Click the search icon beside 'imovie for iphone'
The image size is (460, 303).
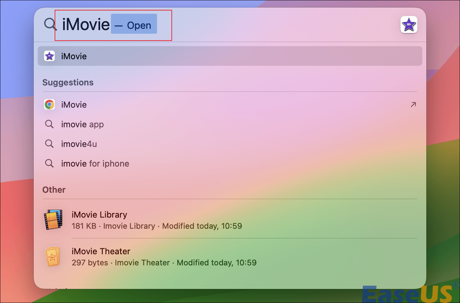tap(49, 163)
